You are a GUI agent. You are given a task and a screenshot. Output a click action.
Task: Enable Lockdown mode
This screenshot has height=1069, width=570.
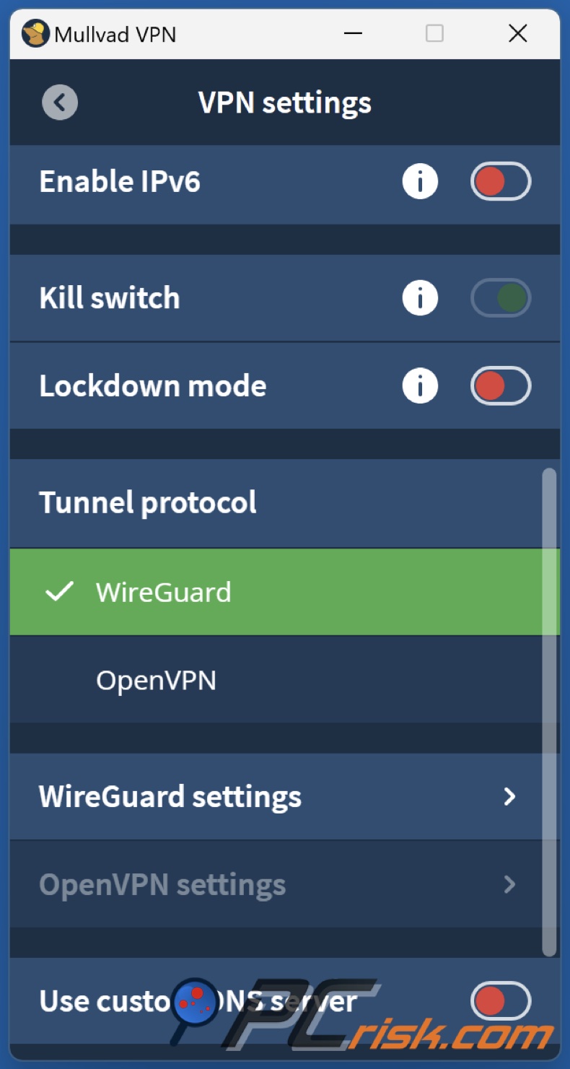coord(500,386)
